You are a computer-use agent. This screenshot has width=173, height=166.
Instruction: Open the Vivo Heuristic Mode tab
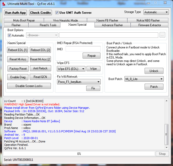(x=65, y=20)
